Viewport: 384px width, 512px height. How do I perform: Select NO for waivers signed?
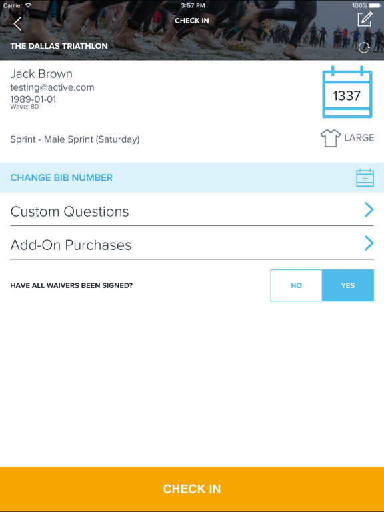point(296,285)
